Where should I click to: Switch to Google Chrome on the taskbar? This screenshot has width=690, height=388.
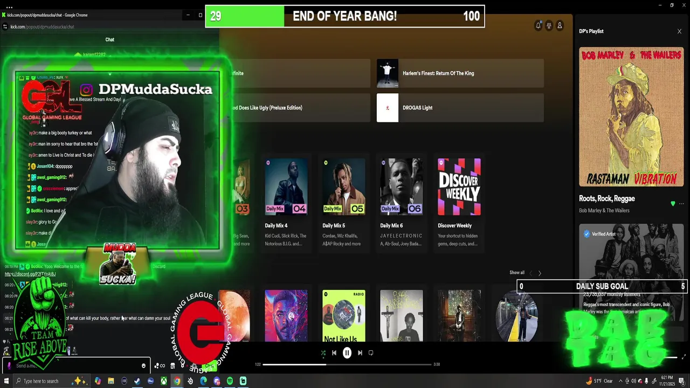pos(177,381)
